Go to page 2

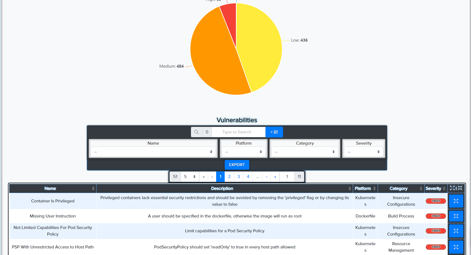point(229,177)
